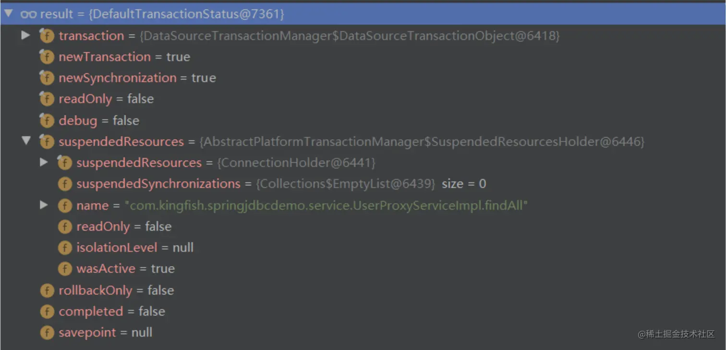Collapse the result root node

pos(8,14)
